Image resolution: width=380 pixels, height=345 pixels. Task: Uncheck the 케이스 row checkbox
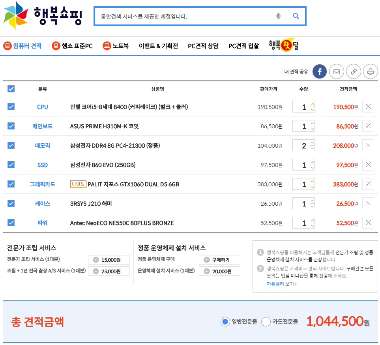11,203
